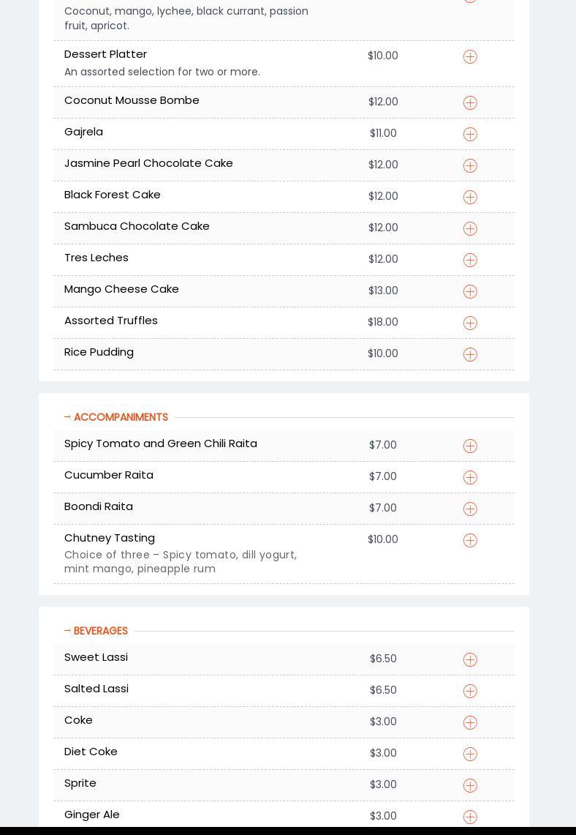Add Spicy Tomato and Green Chili Raita

470,446
